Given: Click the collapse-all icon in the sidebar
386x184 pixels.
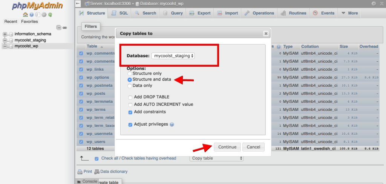Looking at the screenshot, I should [58, 27].
